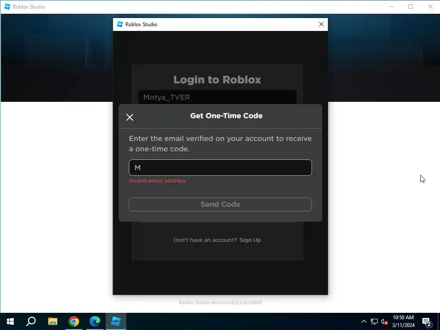The height and width of the screenshot is (330, 440).
Task: Close the Get One-Time Code dialog
Action: 130,117
